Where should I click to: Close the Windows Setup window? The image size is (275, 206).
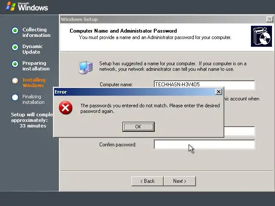click(x=269, y=19)
